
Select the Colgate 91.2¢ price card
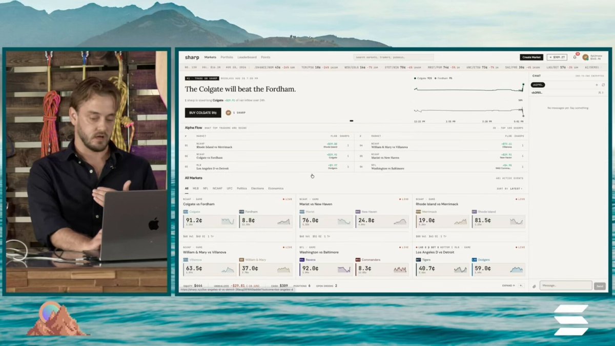click(209, 221)
